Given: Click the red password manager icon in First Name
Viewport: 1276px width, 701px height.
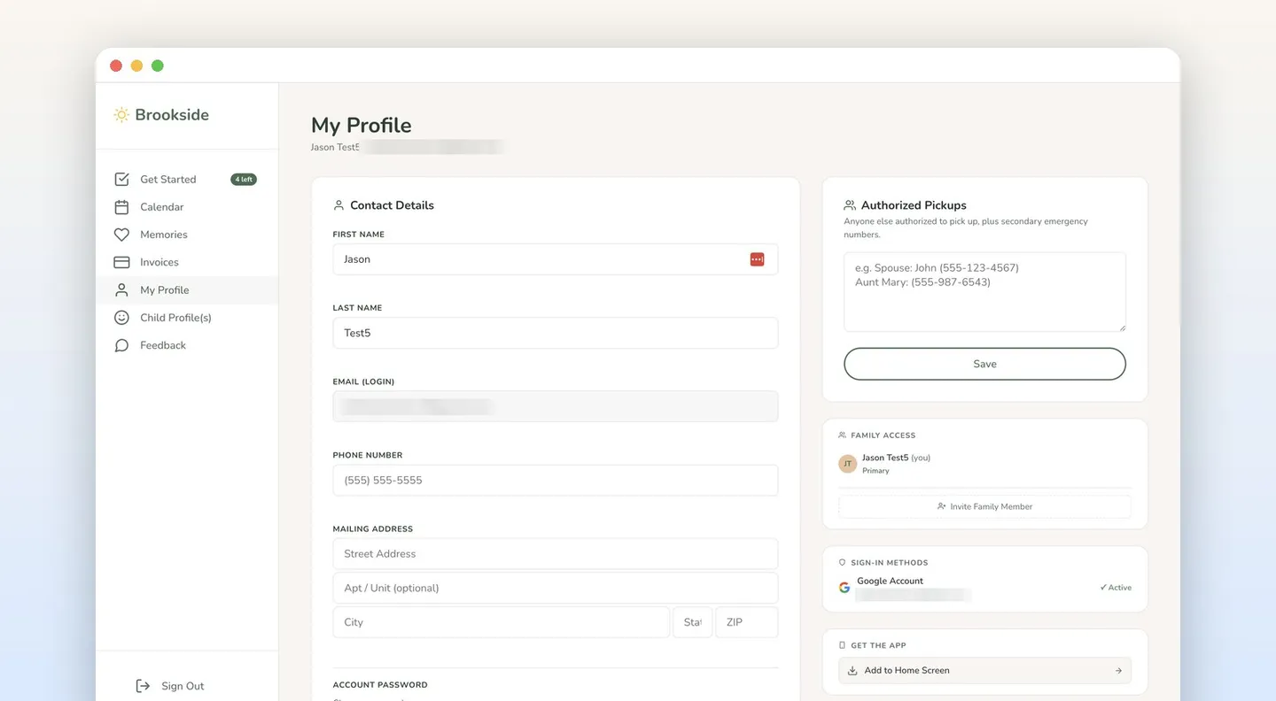Looking at the screenshot, I should tap(757, 259).
